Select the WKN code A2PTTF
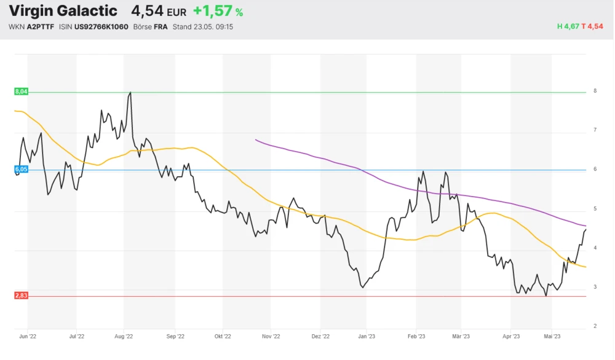 point(41,27)
